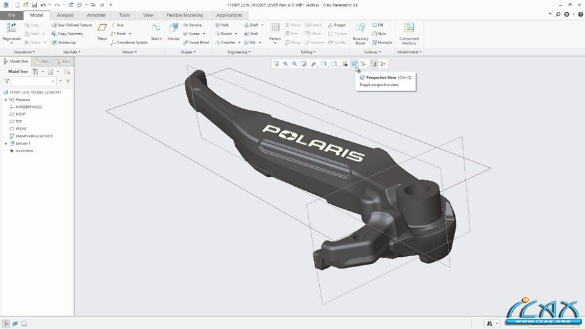585x329 pixels.
Task: Expand the Datum group menu
Action: [129, 52]
